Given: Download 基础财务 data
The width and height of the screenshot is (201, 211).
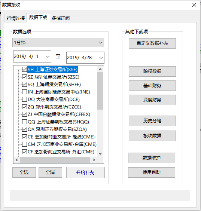Looking at the screenshot, I should (152, 86).
